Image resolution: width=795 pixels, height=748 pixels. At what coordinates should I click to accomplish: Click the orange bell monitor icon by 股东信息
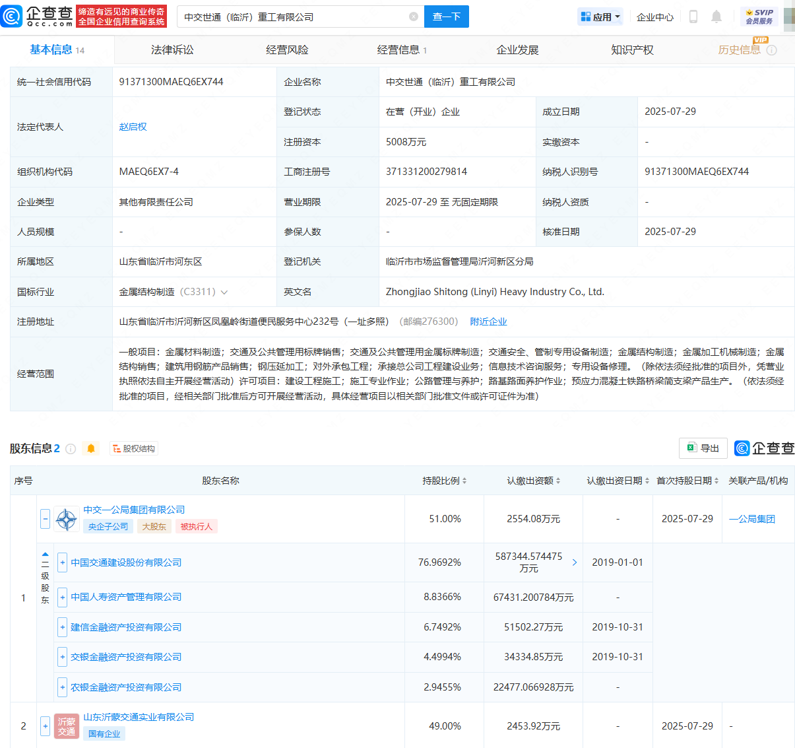(x=91, y=449)
